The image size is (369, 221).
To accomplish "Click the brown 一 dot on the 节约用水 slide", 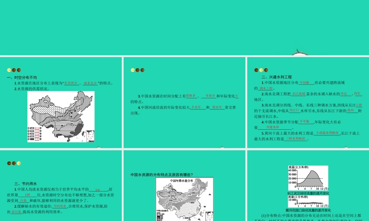I will [x=9, y=163].
